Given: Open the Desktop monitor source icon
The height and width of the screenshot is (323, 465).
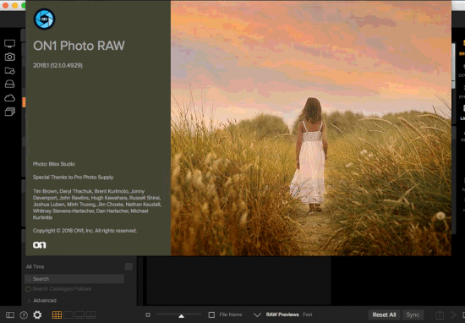Looking at the screenshot, I should coord(9,44).
